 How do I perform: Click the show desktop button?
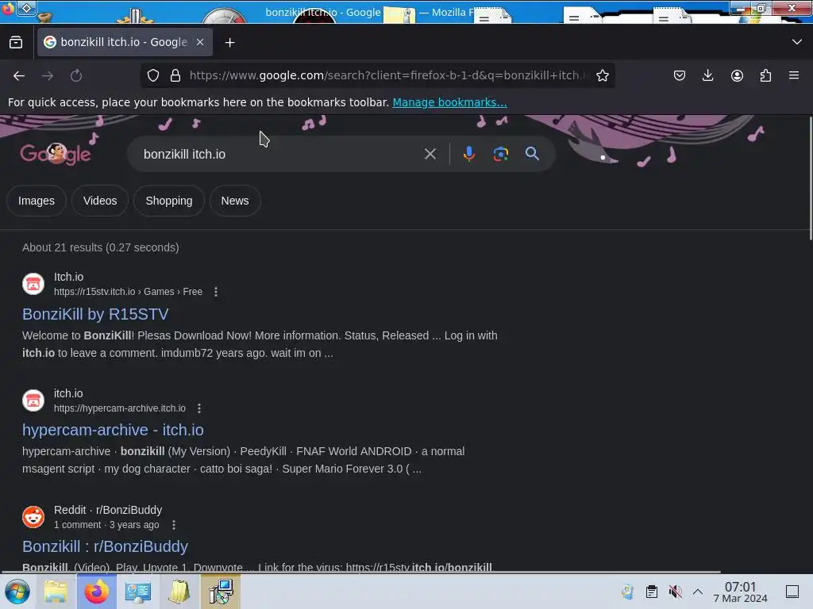[x=792, y=592]
